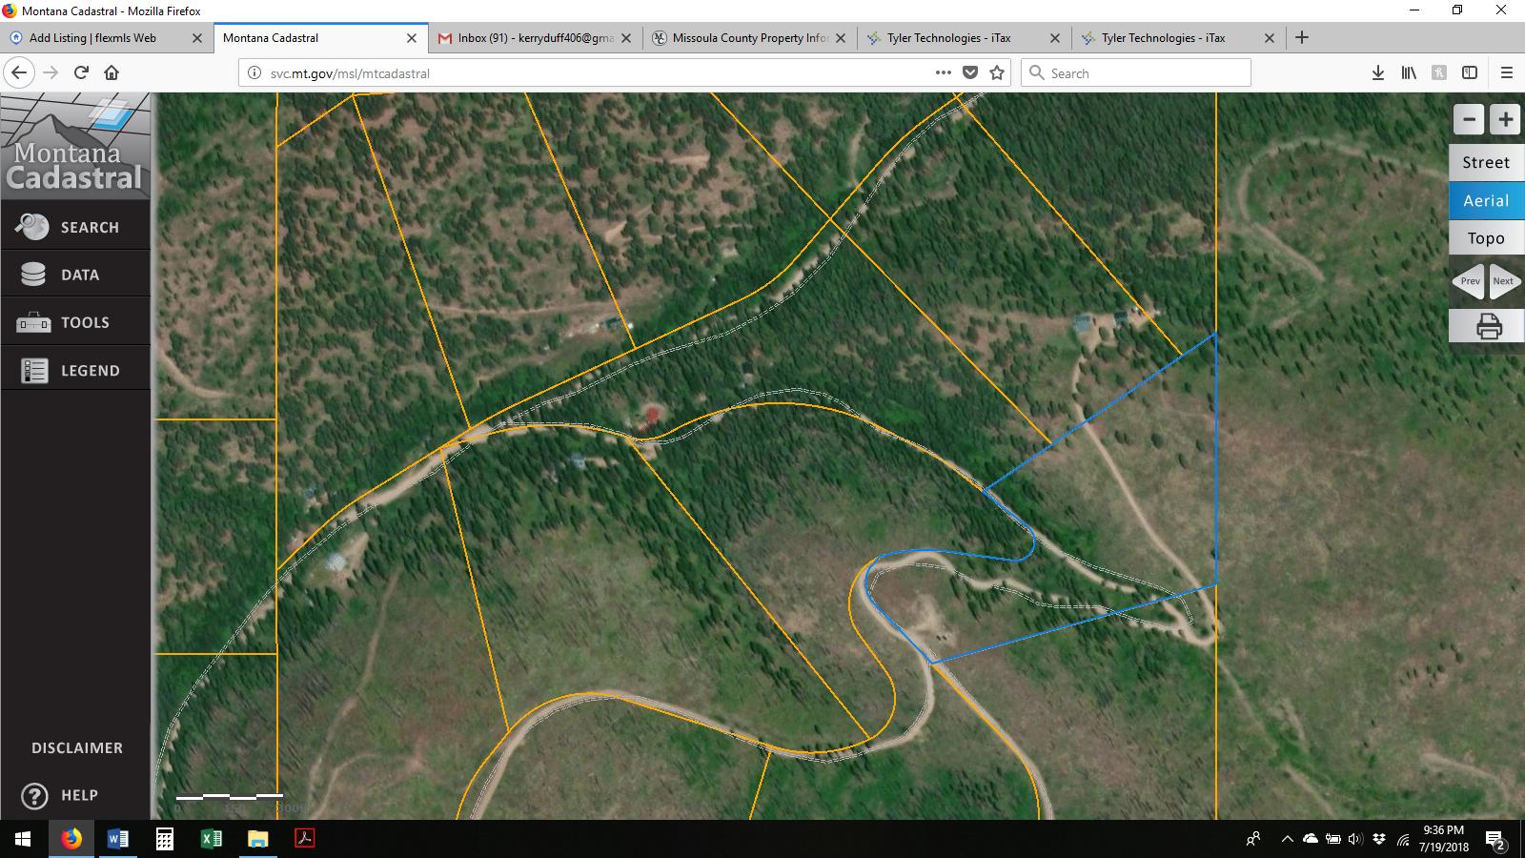Open Action Center notifications

(1495, 839)
